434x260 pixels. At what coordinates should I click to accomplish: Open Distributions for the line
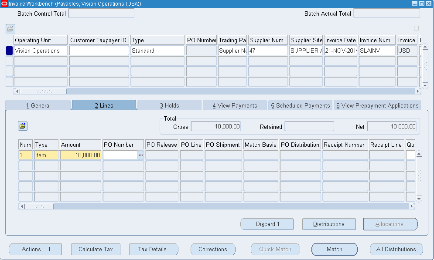[x=328, y=224]
